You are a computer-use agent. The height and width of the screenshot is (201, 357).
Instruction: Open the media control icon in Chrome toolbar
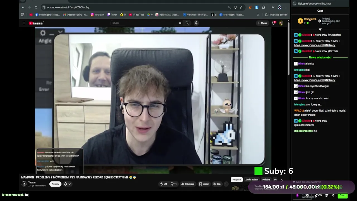(273, 7)
